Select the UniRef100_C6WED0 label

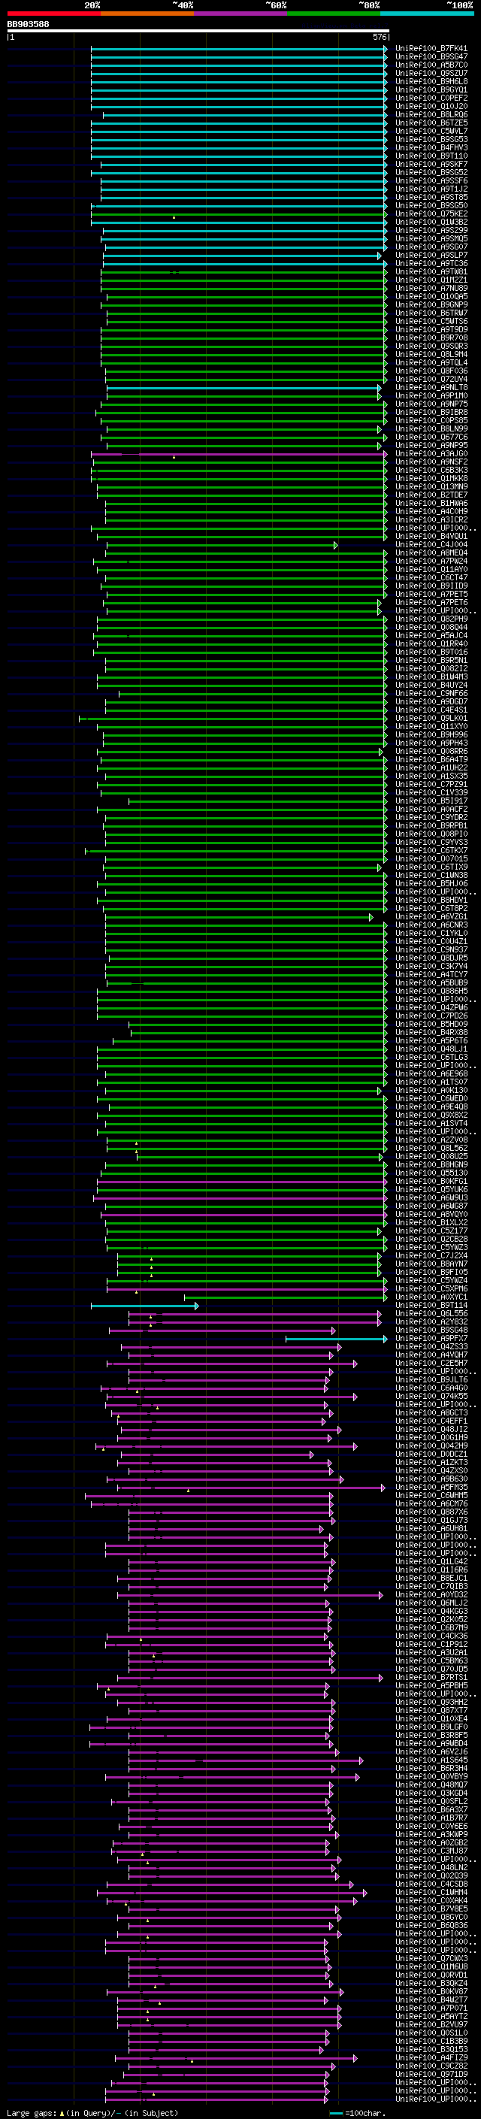[431, 1098]
